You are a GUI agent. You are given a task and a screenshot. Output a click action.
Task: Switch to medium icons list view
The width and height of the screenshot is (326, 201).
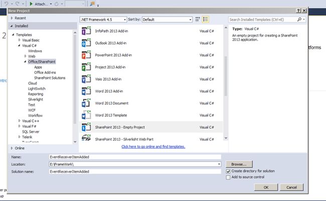click(206, 20)
